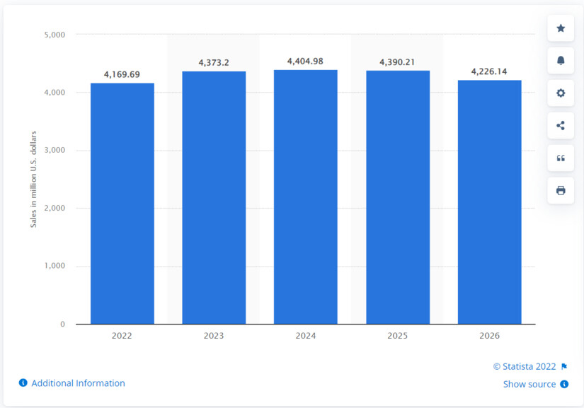Click the quotation citation icon

[561, 158]
